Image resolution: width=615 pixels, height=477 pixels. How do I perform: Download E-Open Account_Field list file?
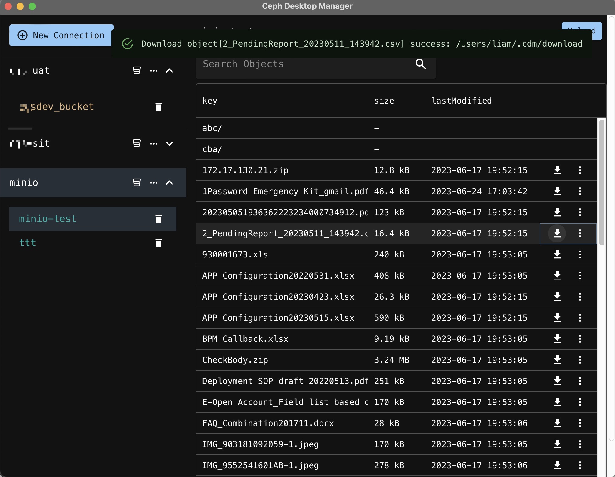pos(557,402)
